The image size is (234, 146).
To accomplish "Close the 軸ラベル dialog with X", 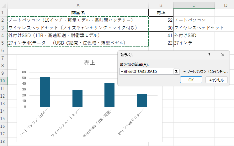I will (x=223, y=55).
